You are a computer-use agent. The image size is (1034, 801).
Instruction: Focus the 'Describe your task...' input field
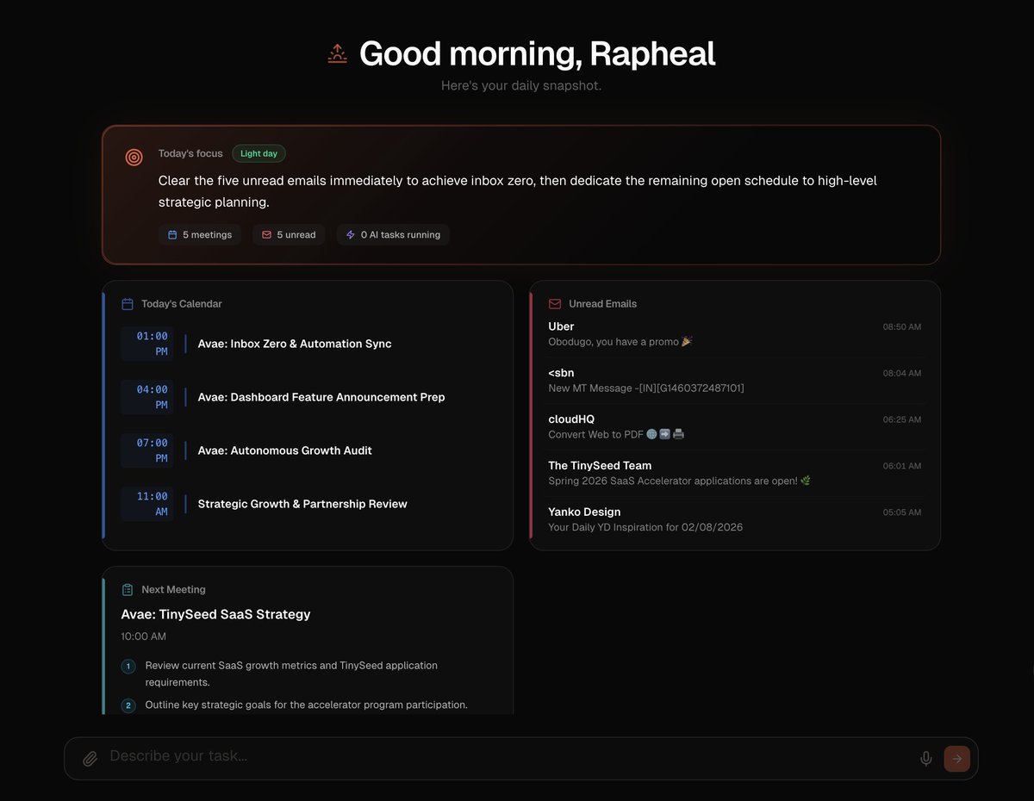(x=508, y=756)
